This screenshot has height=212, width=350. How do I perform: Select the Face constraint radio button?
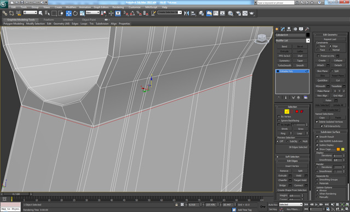(x=318, y=50)
